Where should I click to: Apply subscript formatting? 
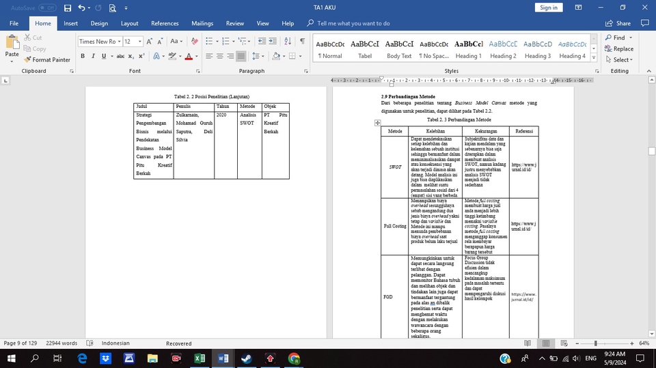[x=131, y=56]
